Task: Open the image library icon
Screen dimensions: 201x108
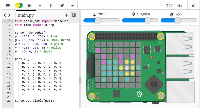Action: coord(74,15)
